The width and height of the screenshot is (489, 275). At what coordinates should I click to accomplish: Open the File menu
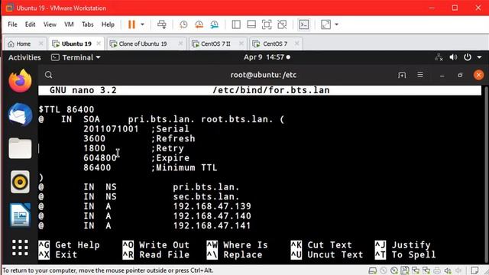(x=12, y=24)
